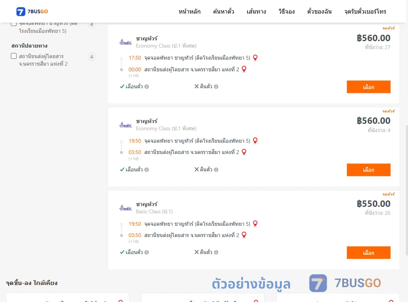
Task: Click info icon beside เลื่อนตั๋ว in Basic Class trip
Action: pos(147,252)
